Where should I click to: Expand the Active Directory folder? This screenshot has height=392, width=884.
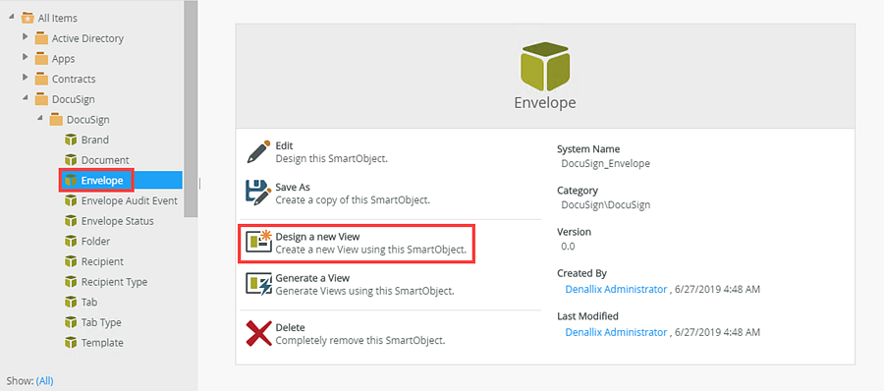(25, 37)
